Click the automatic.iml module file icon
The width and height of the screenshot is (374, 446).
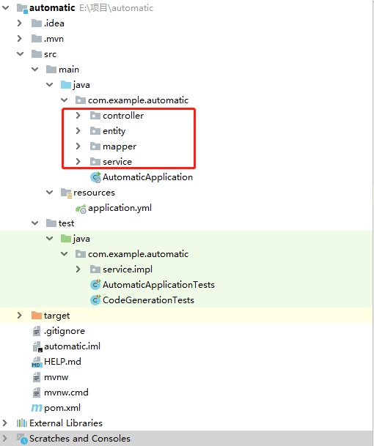coord(37,346)
